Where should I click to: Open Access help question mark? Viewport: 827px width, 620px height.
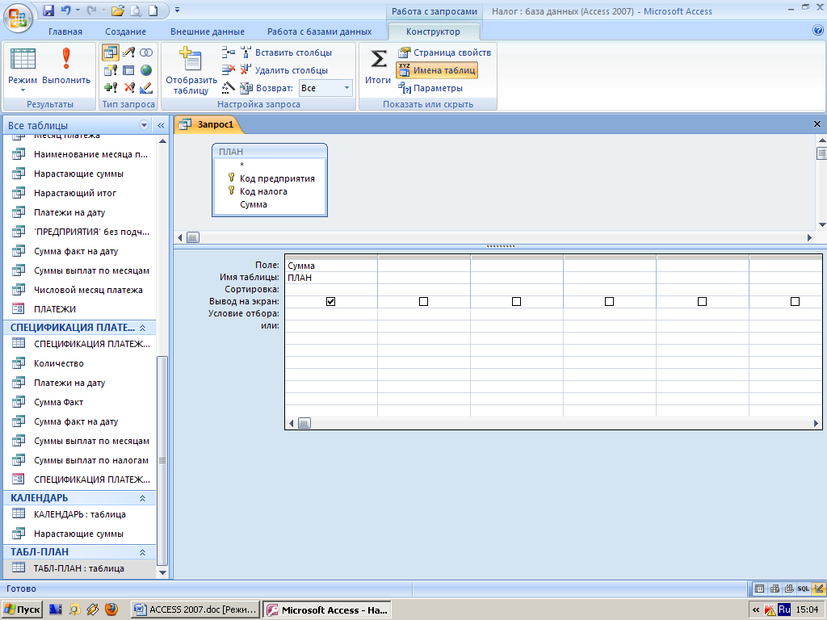[818, 31]
